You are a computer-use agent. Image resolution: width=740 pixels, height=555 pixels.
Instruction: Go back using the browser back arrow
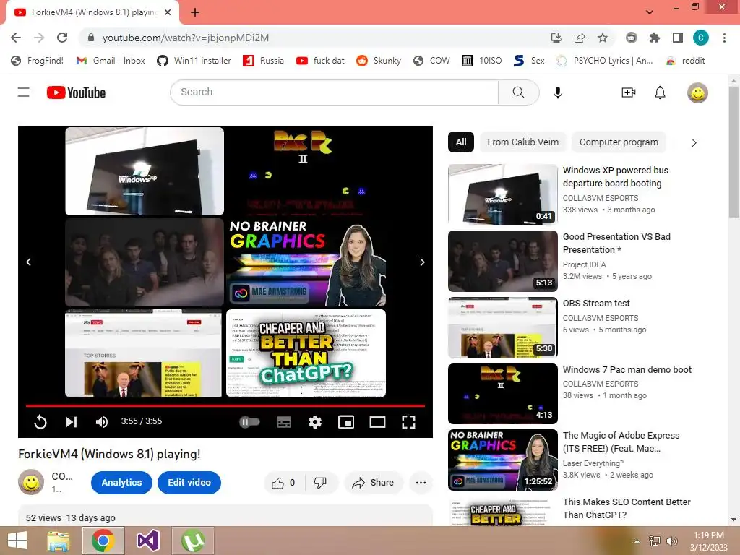16,38
